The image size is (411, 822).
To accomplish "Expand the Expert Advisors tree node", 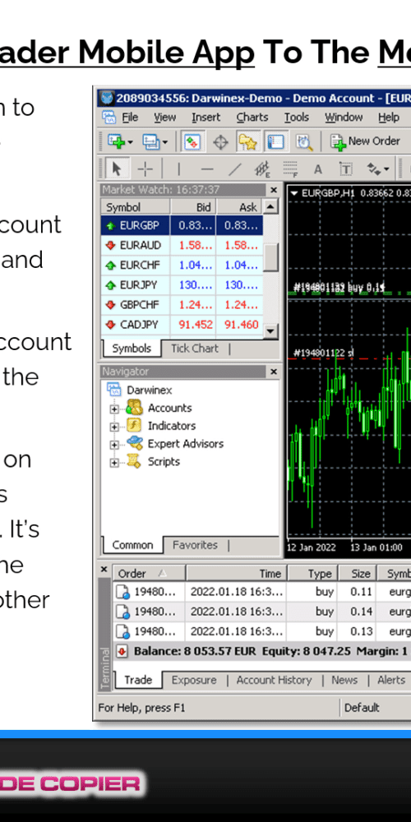I will point(114,445).
